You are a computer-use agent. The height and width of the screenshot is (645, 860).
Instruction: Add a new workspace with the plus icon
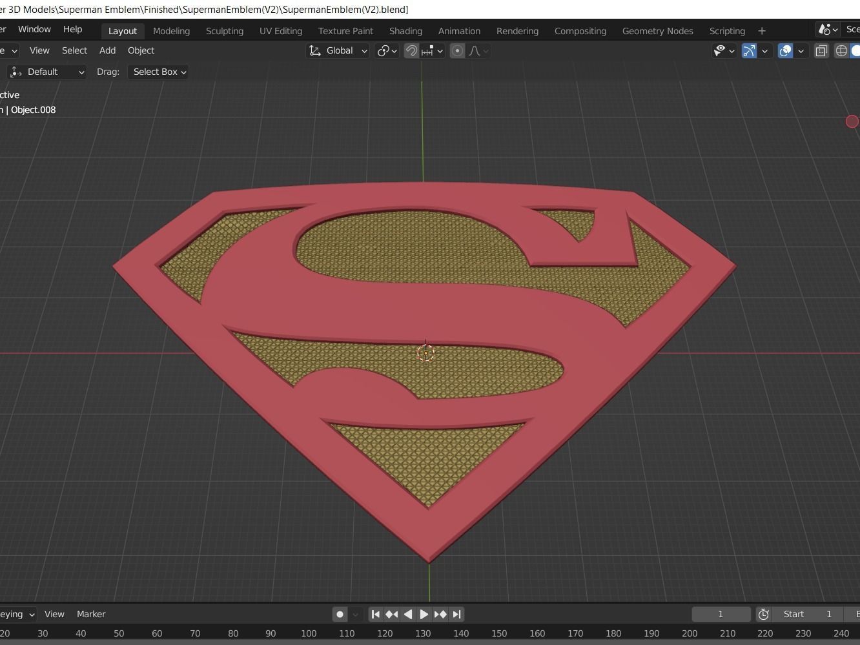(762, 30)
